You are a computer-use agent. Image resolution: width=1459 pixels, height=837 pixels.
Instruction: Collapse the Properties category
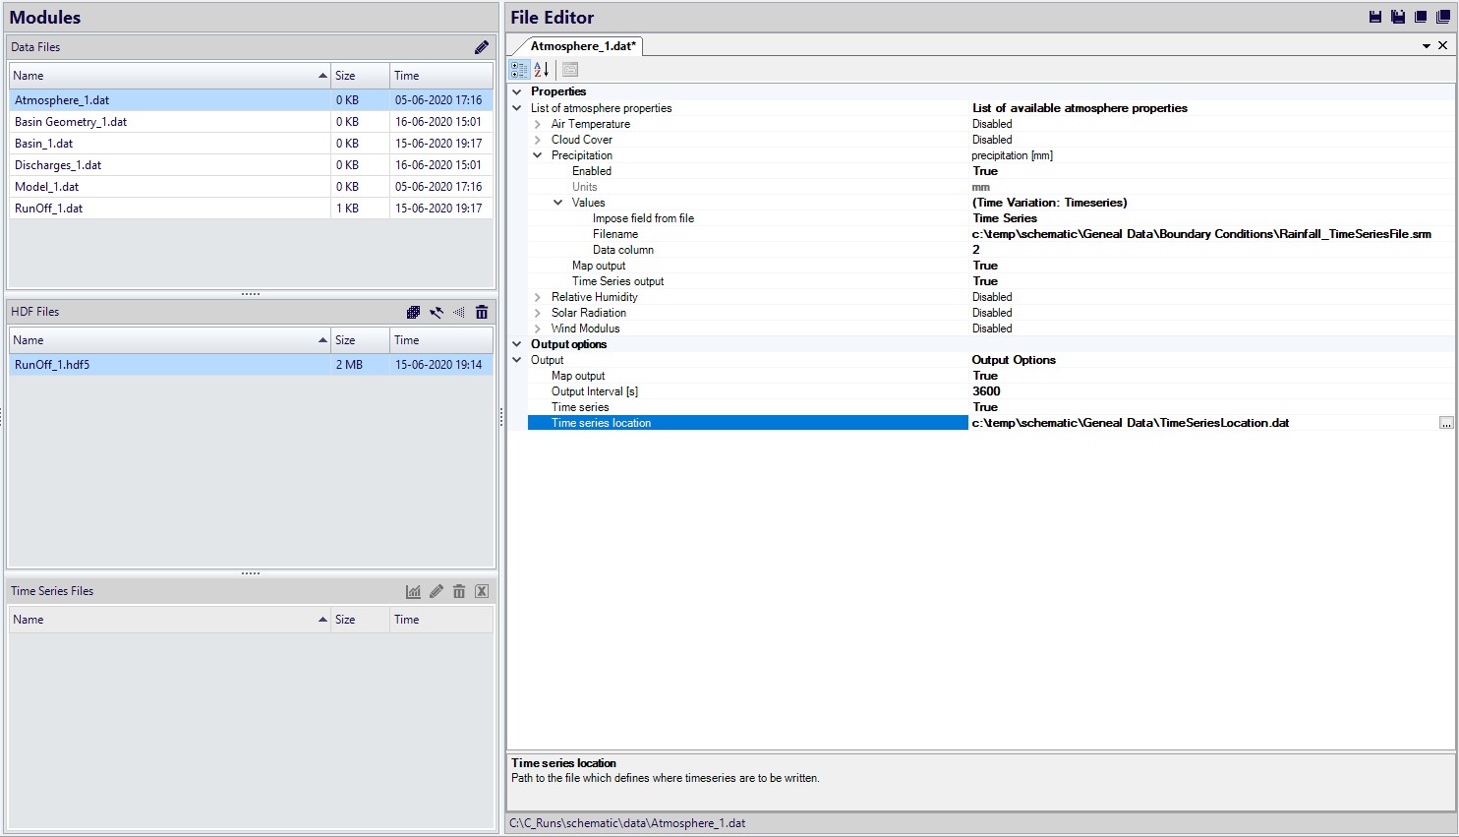click(517, 91)
